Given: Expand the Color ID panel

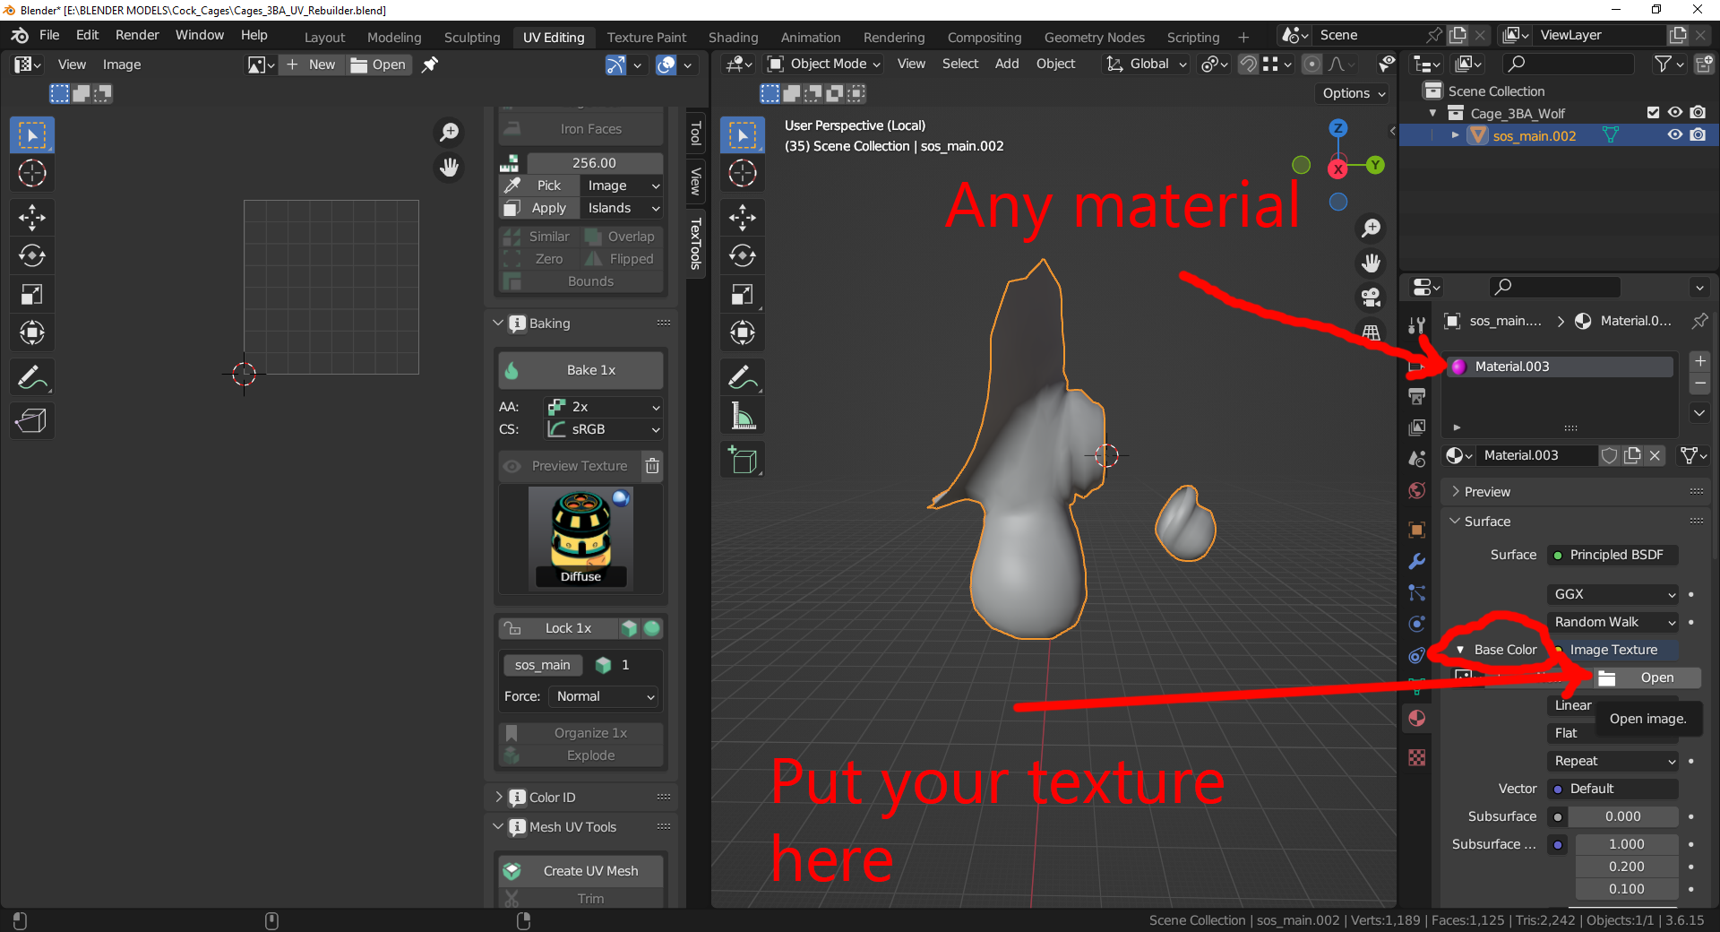Looking at the screenshot, I should point(498,797).
